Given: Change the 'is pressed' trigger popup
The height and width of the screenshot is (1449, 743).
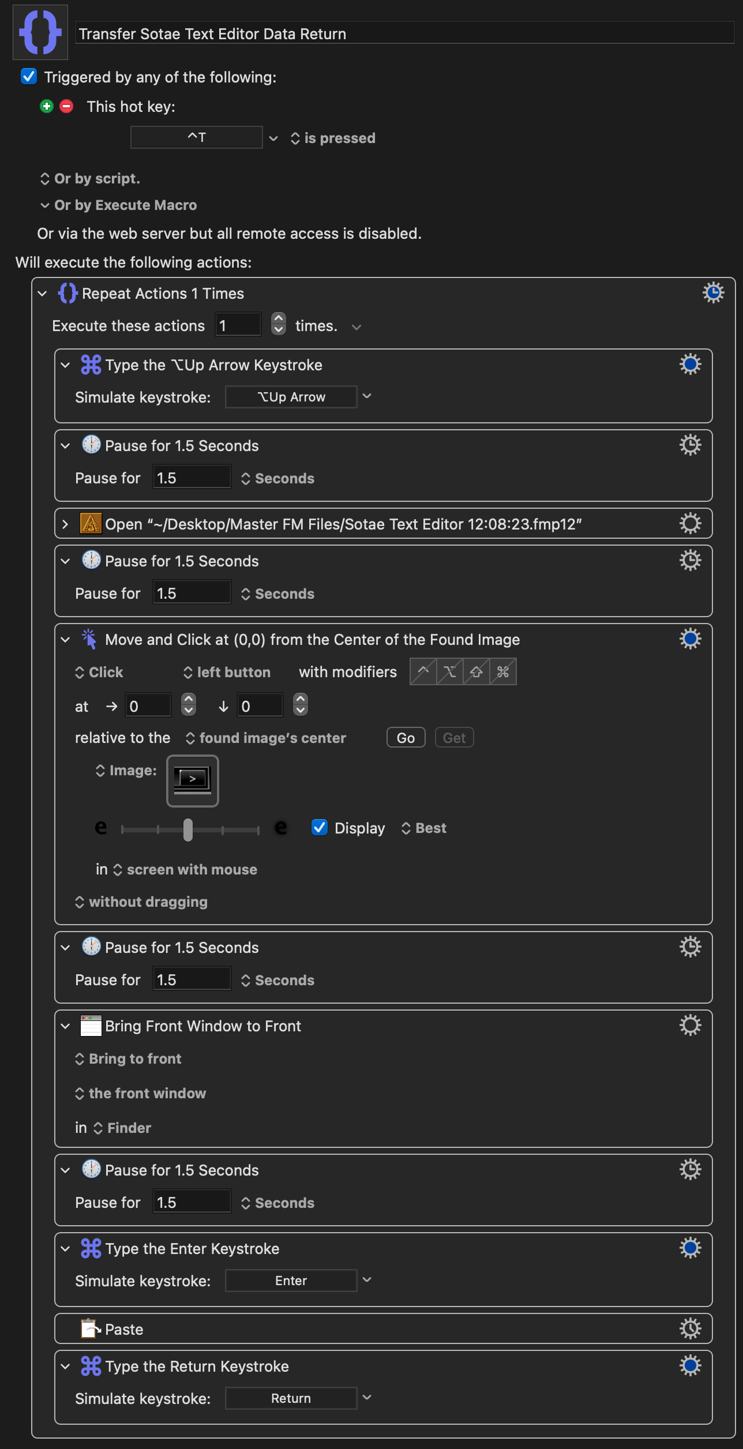Looking at the screenshot, I should point(333,138).
